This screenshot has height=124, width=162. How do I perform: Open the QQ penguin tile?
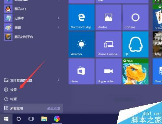[x=135, y=44]
